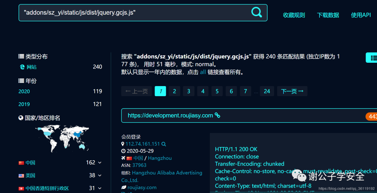Open the 下载数据 menu item
The image size is (377, 193).
(328, 15)
